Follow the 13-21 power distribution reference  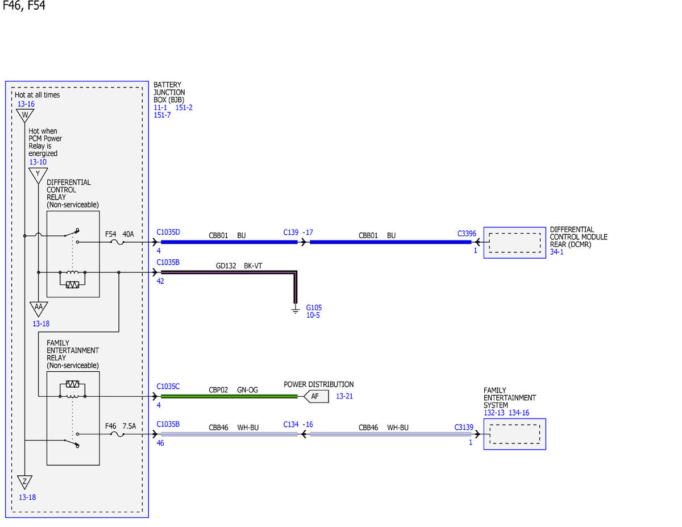pos(344,396)
